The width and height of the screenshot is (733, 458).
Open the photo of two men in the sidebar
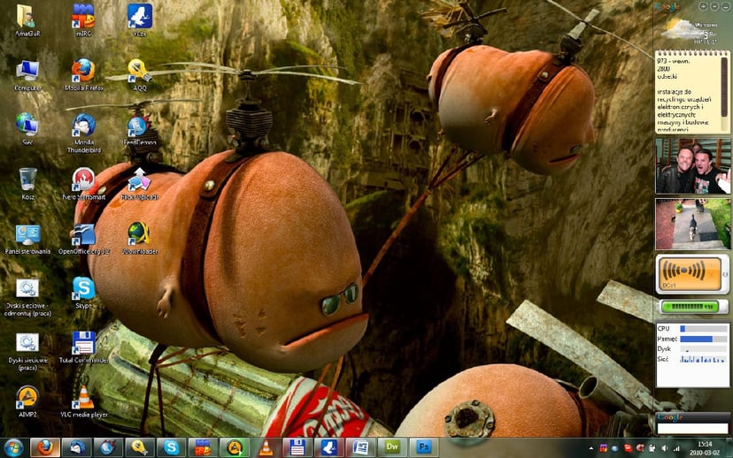(693, 166)
